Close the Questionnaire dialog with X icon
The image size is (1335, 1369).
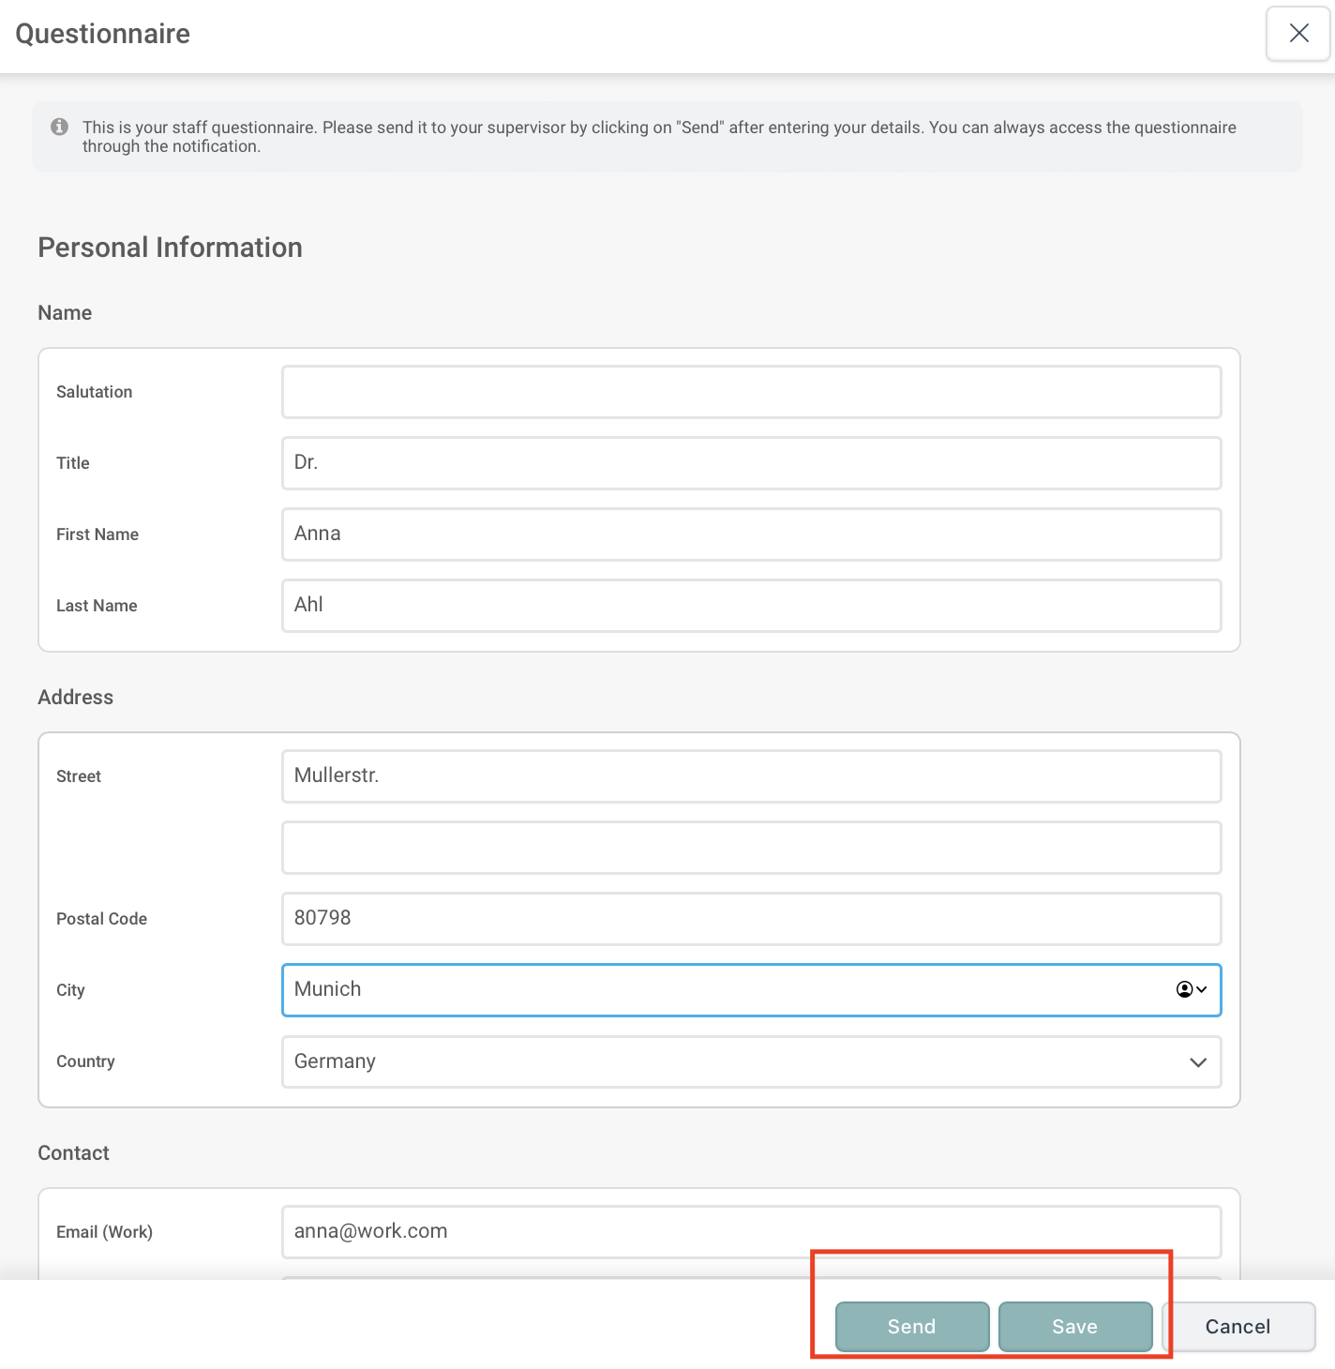tap(1298, 34)
